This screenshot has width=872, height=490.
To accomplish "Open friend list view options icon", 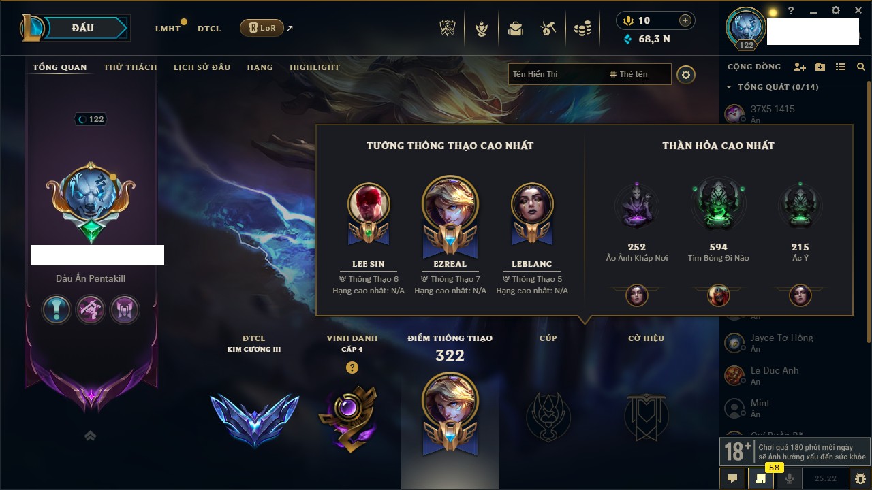I will 841,67.
